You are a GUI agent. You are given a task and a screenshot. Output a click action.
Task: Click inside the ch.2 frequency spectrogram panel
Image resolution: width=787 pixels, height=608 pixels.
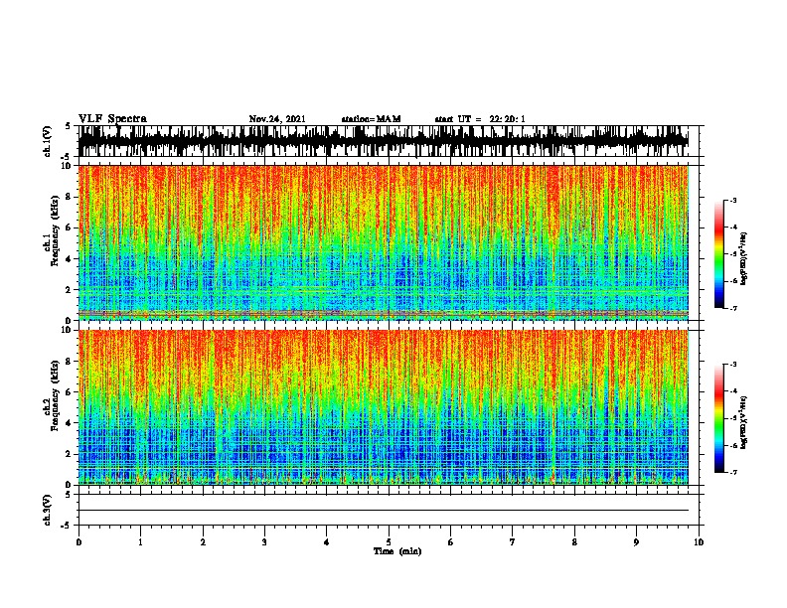(383, 407)
